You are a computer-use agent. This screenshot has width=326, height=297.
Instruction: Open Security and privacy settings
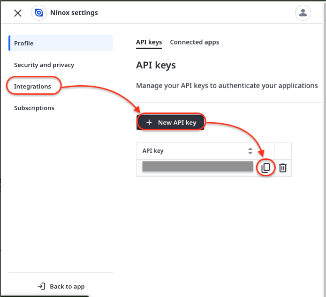click(x=44, y=65)
